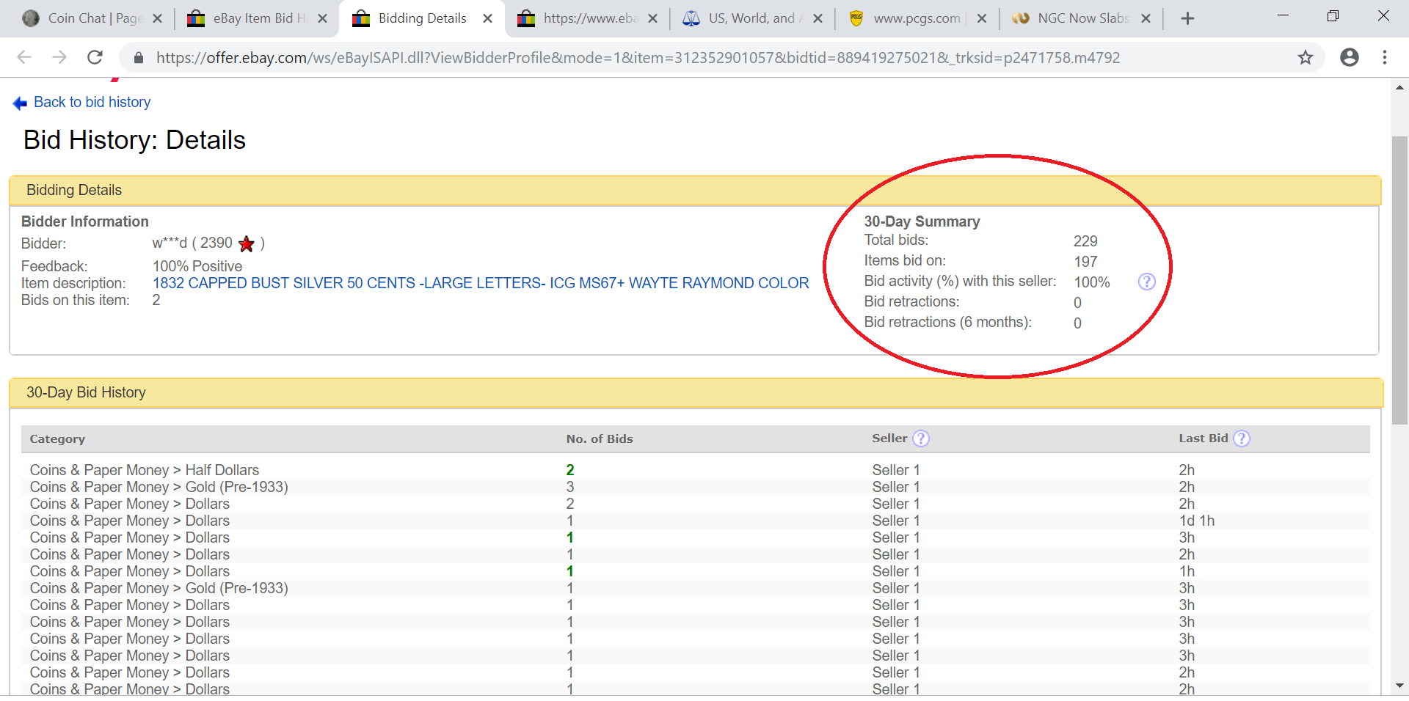The image size is (1409, 701).
Task: Click the '1d 1h' last bid cell
Action: 1197,521
